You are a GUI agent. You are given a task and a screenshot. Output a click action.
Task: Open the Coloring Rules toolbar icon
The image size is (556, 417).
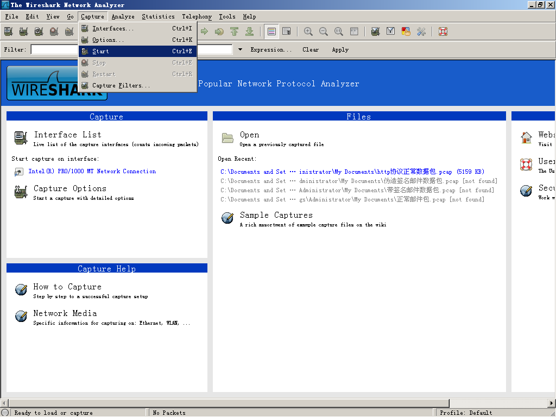point(406,31)
